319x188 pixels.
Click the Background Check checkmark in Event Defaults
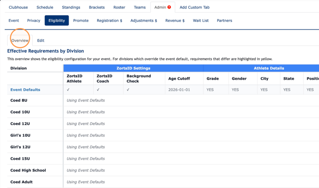coord(128,89)
